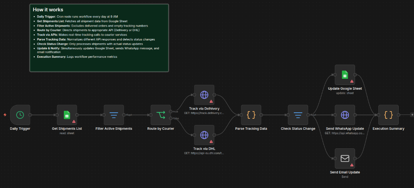Select the Send WhatsApp Update node
This screenshot has width=414, height=188.
(345, 115)
